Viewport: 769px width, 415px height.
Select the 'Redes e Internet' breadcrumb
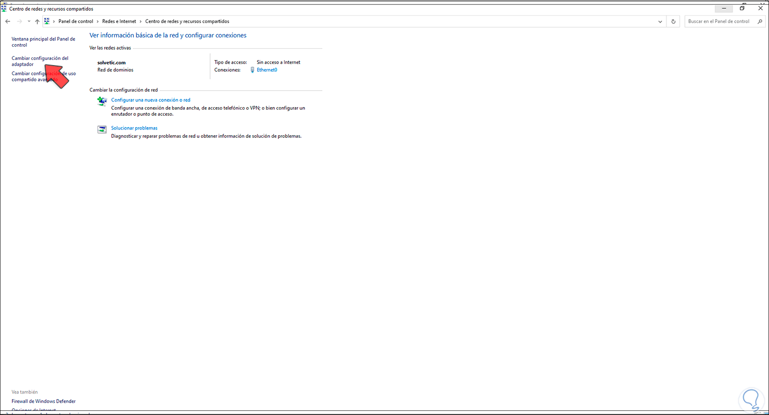coord(119,22)
